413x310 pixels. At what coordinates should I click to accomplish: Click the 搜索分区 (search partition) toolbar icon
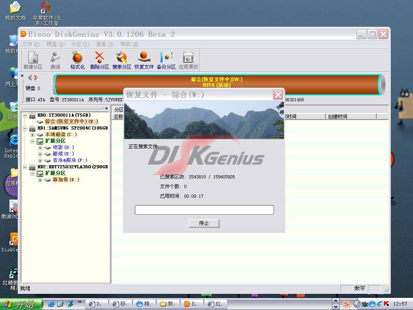pos(122,61)
